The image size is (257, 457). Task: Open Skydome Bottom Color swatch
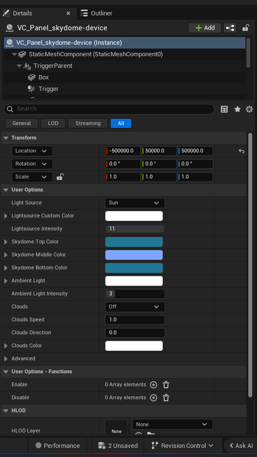[x=134, y=268]
